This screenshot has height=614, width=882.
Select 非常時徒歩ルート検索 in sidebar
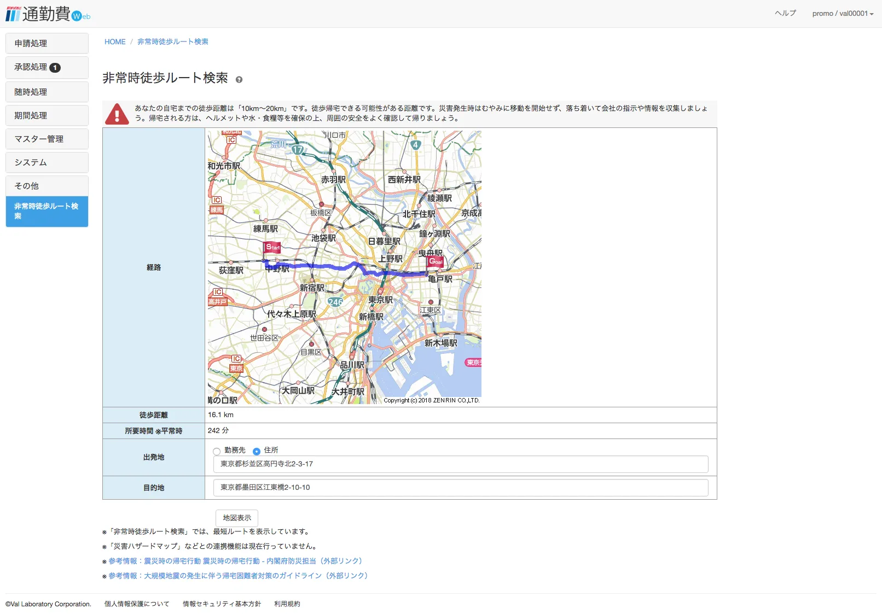tap(47, 211)
